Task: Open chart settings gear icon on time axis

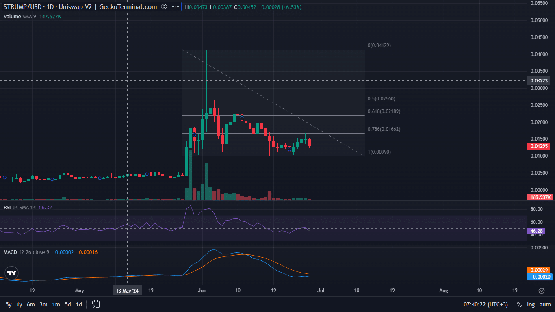Action: 541,291
